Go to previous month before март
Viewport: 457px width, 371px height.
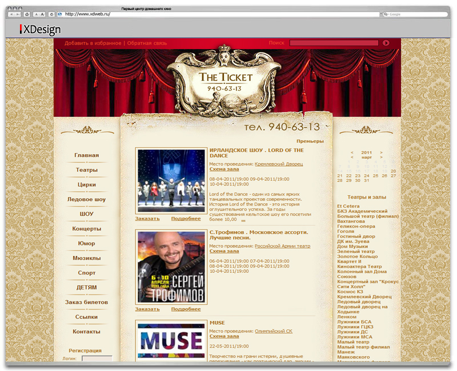[x=352, y=157]
